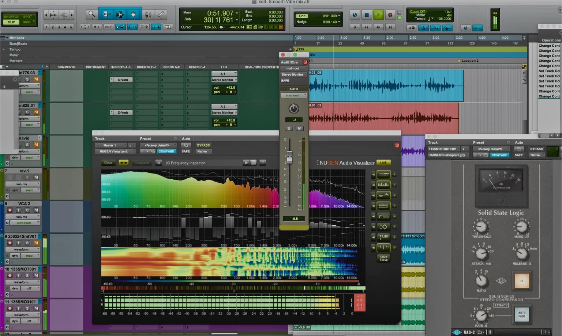Select the ST spectrogram view in NUGEN Visualizer
This screenshot has width=562, height=336.
coord(383,216)
